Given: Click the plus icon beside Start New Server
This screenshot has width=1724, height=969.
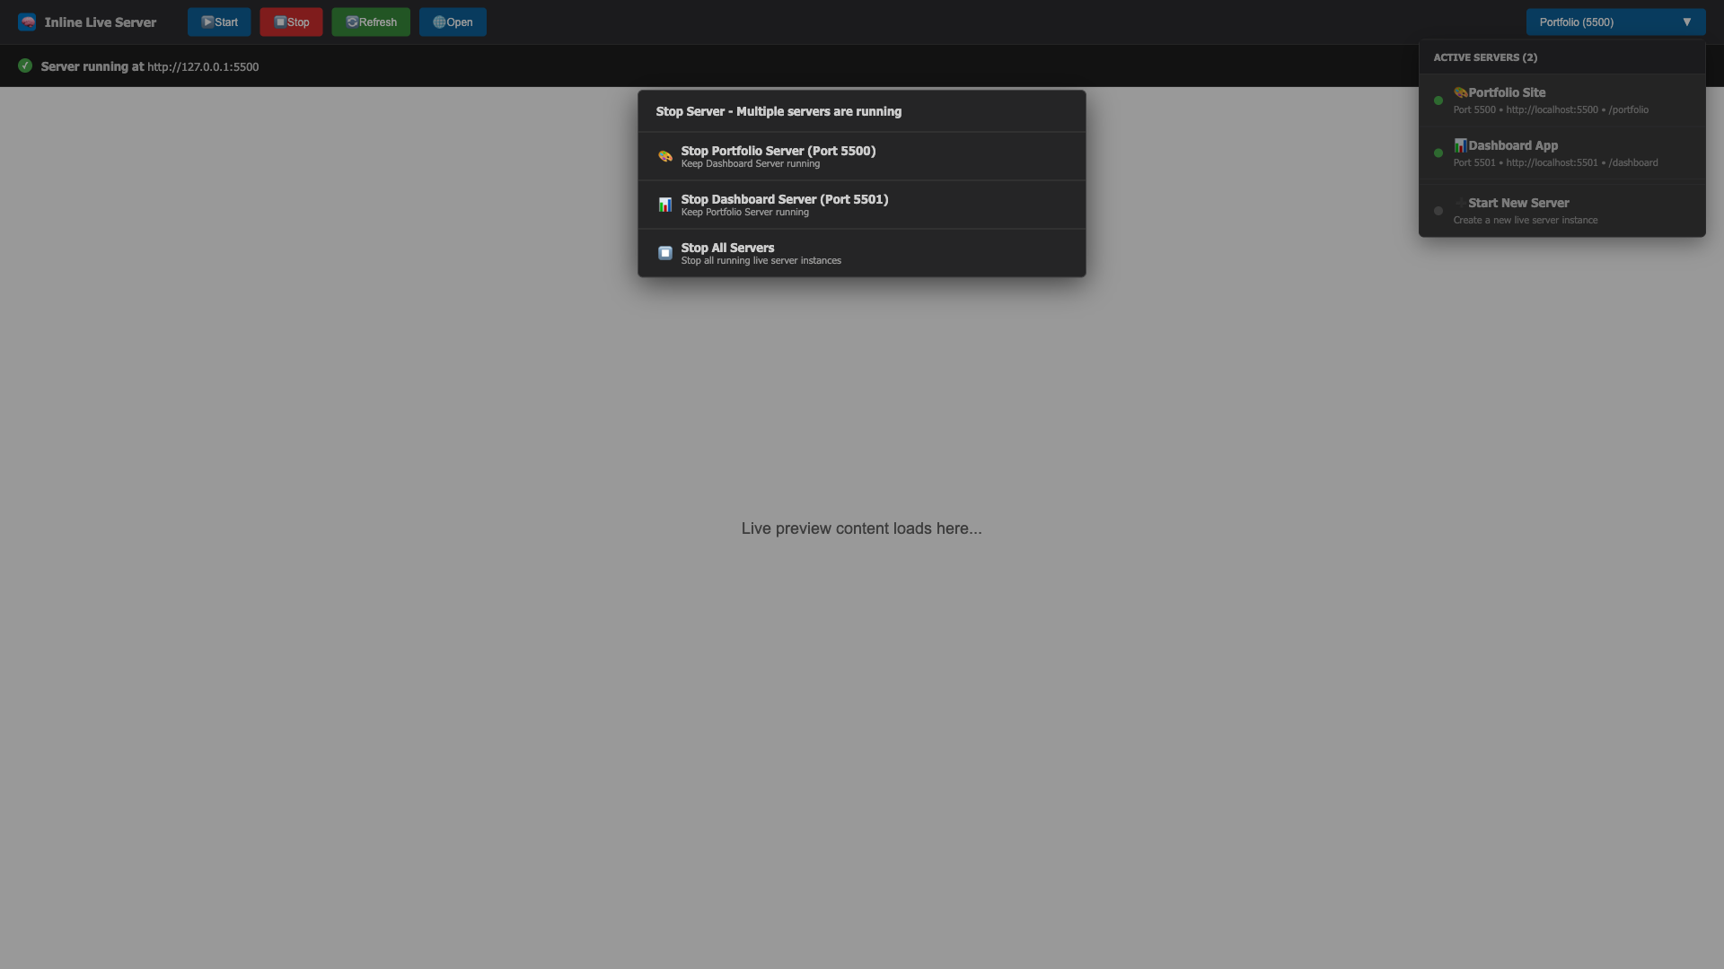Looking at the screenshot, I should (x=1460, y=203).
